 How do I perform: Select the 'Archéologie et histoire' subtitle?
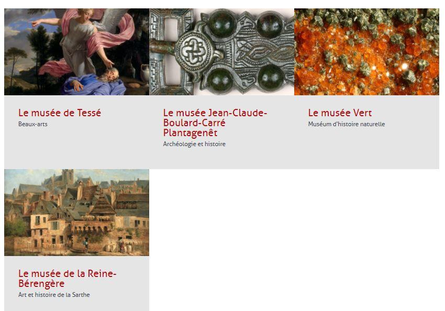[x=194, y=144]
